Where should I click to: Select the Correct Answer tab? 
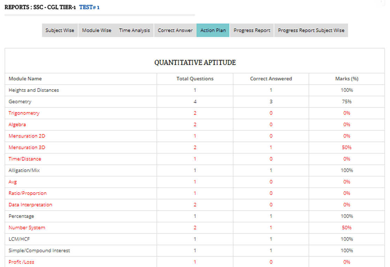tap(175, 30)
